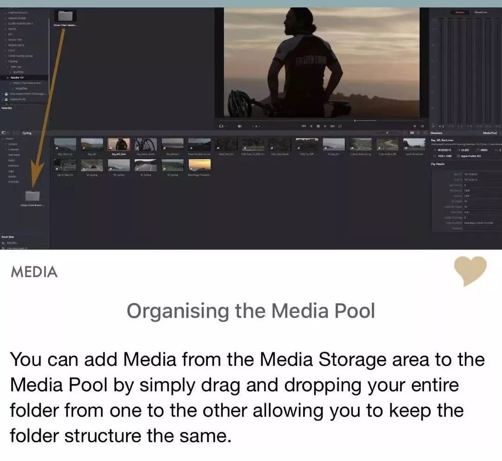502x461 pixels.
Task: Switch to the Waveform audio tab
Action: pos(481,12)
